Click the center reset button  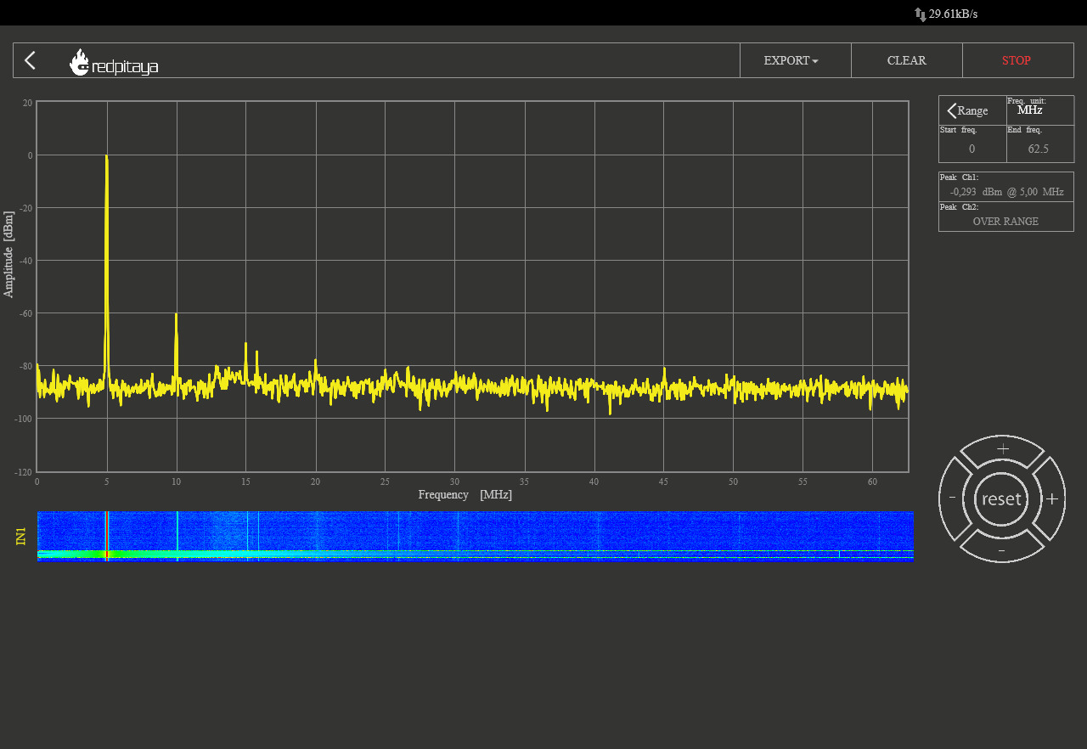tap(1001, 499)
